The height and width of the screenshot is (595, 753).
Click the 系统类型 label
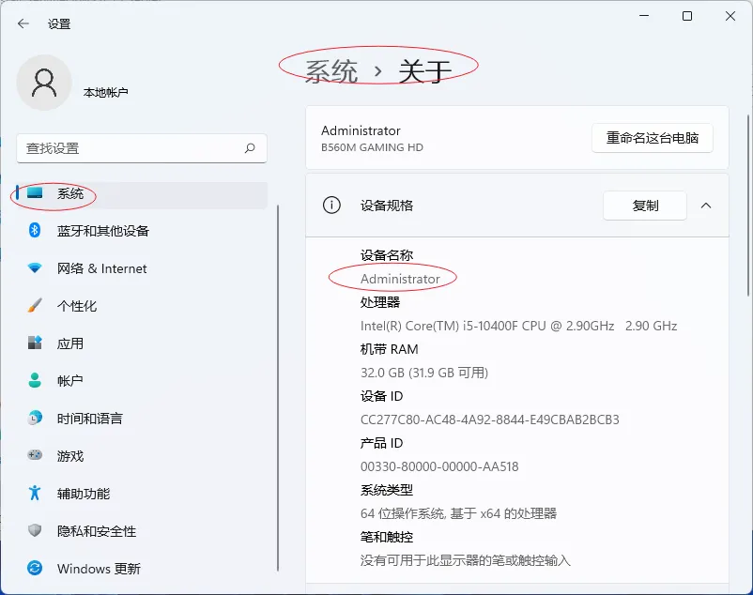coord(387,490)
